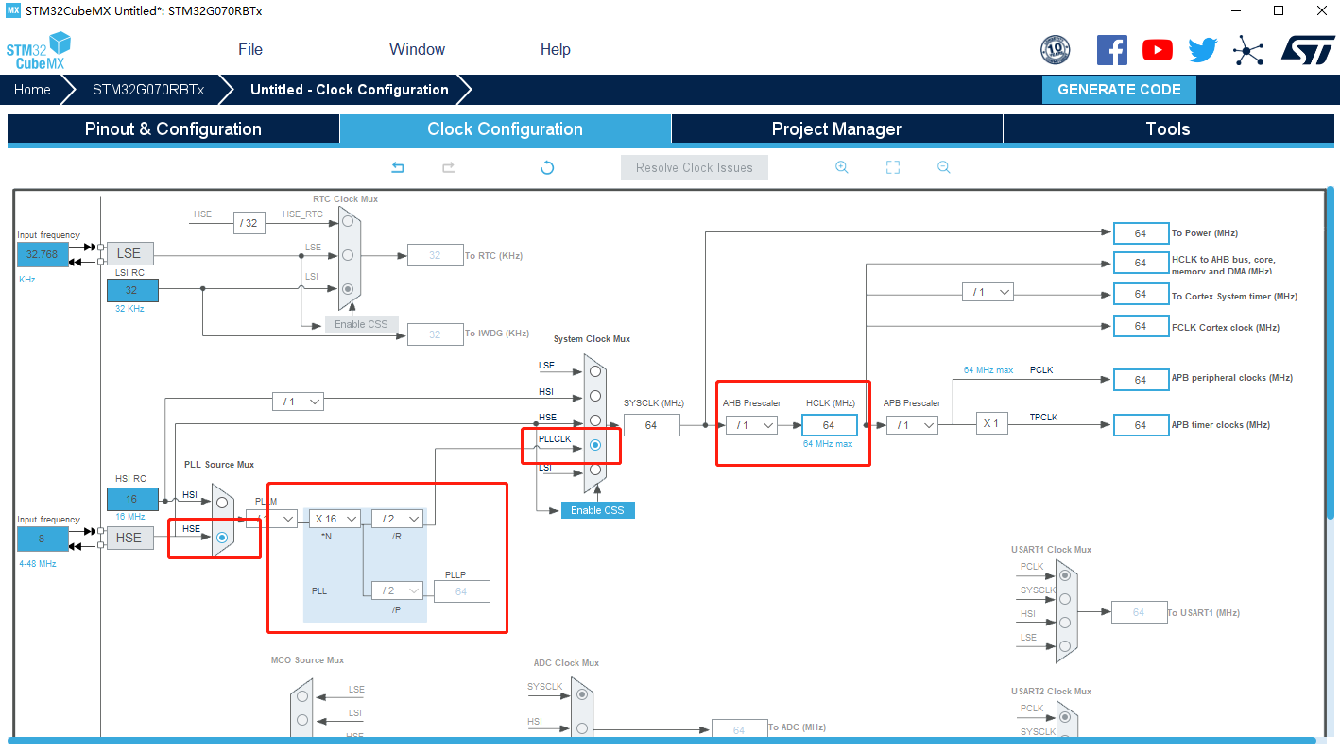The width and height of the screenshot is (1340, 753).
Task: Click the Reset clock configuration icon
Action: pos(546,167)
